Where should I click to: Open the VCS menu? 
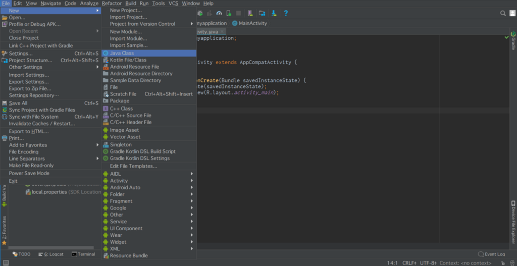coord(174,4)
